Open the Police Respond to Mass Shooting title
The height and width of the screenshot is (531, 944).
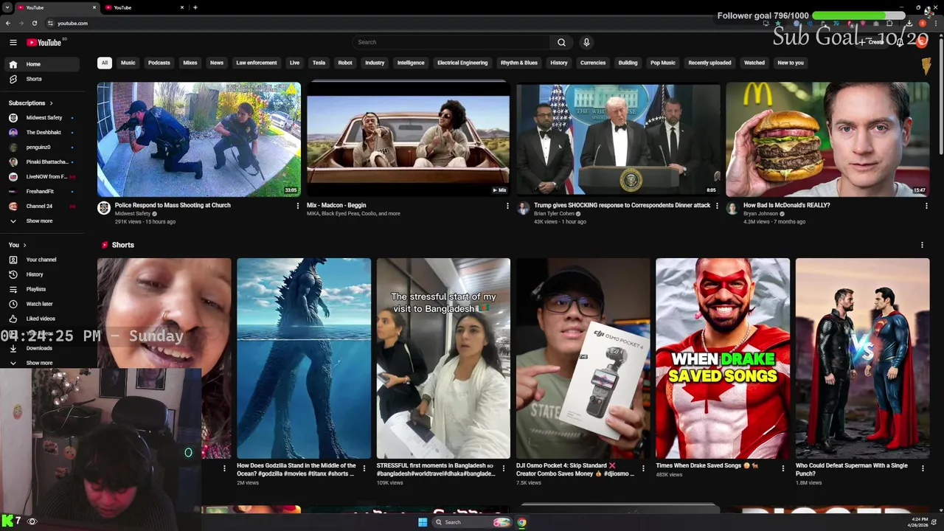(173, 206)
